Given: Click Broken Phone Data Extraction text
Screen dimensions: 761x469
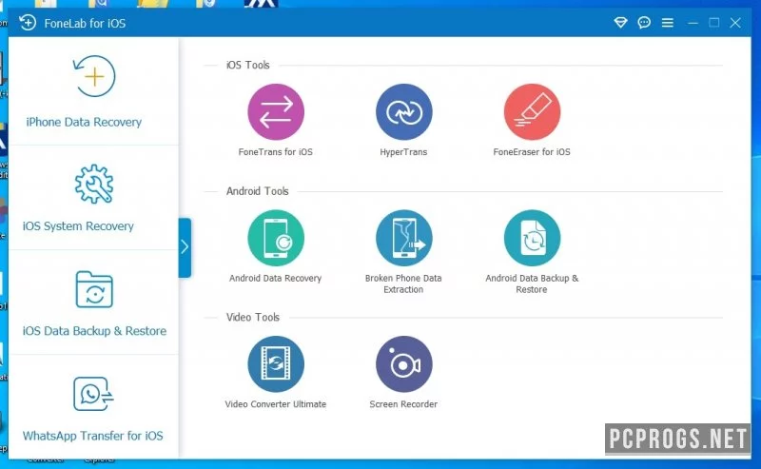Looking at the screenshot, I should tap(403, 283).
